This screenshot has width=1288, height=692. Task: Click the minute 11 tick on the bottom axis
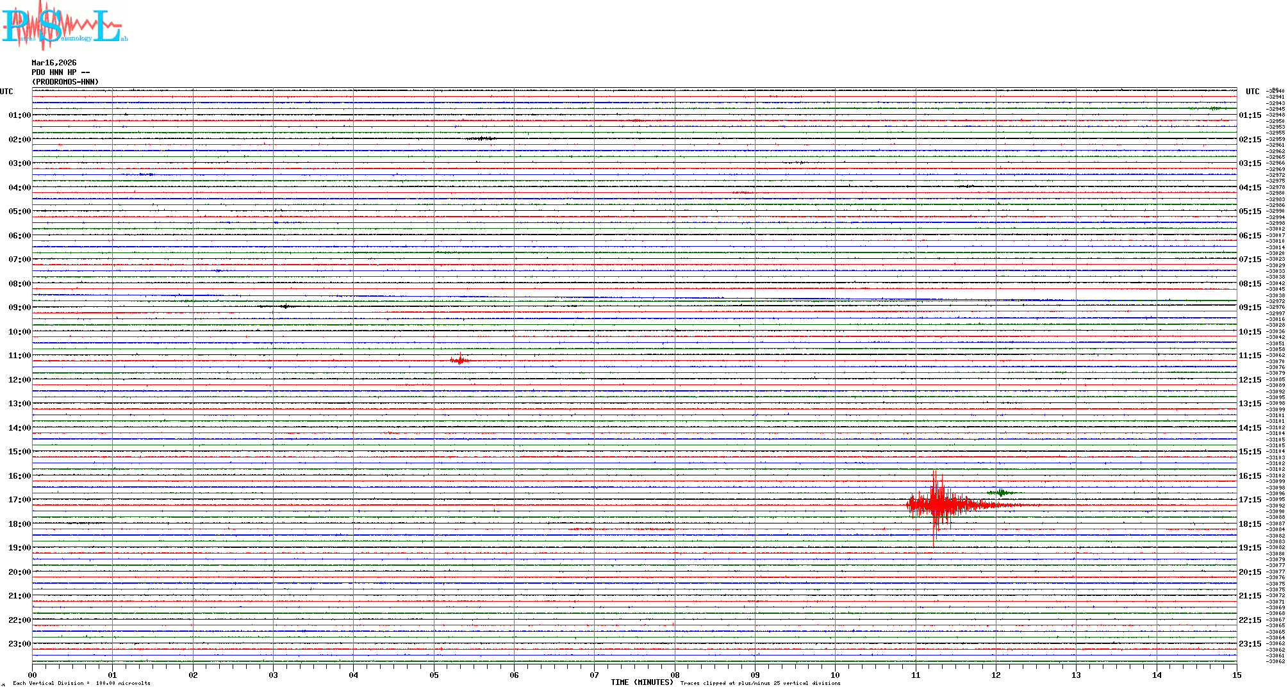916,675
